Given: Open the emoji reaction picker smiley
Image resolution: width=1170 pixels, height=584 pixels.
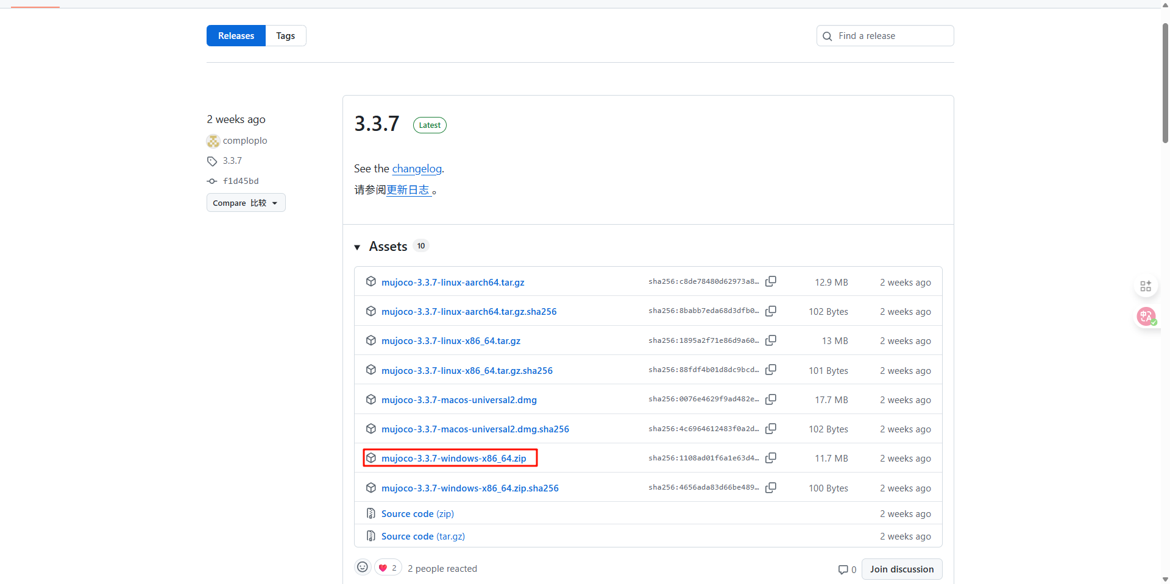Looking at the screenshot, I should pyautogui.click(x=363, y=568).
